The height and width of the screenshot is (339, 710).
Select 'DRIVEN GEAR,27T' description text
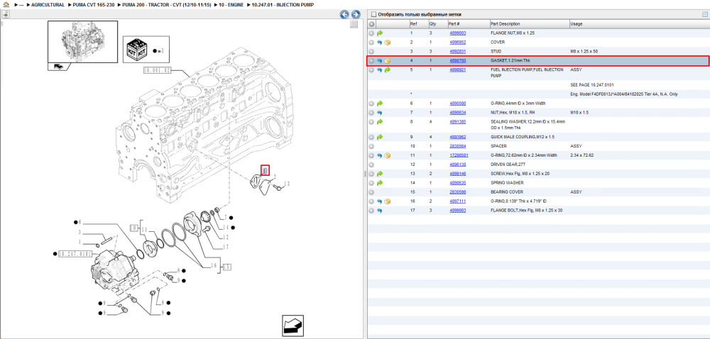508,165
